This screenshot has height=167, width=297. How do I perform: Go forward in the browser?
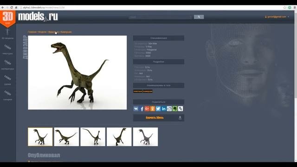[7, 7]
